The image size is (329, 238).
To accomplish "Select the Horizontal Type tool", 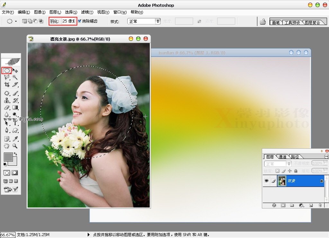I will 15,123.
